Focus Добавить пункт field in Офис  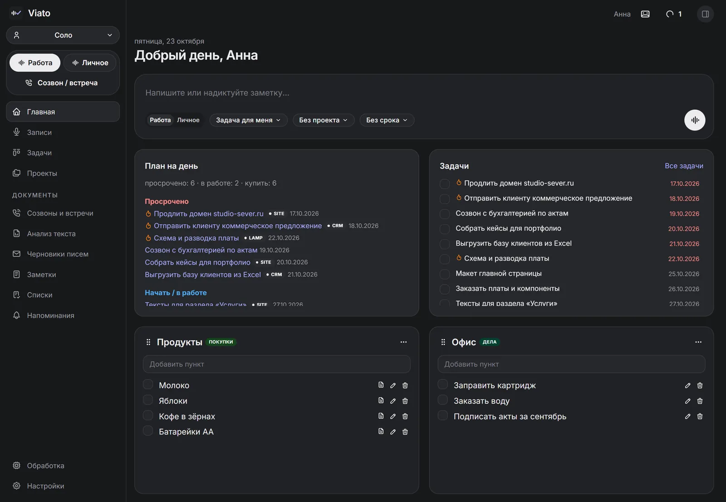click(x=571, y=364)
